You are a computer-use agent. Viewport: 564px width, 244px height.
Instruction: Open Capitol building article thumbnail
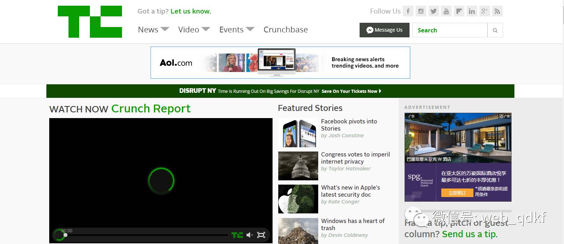pos(298,166)
